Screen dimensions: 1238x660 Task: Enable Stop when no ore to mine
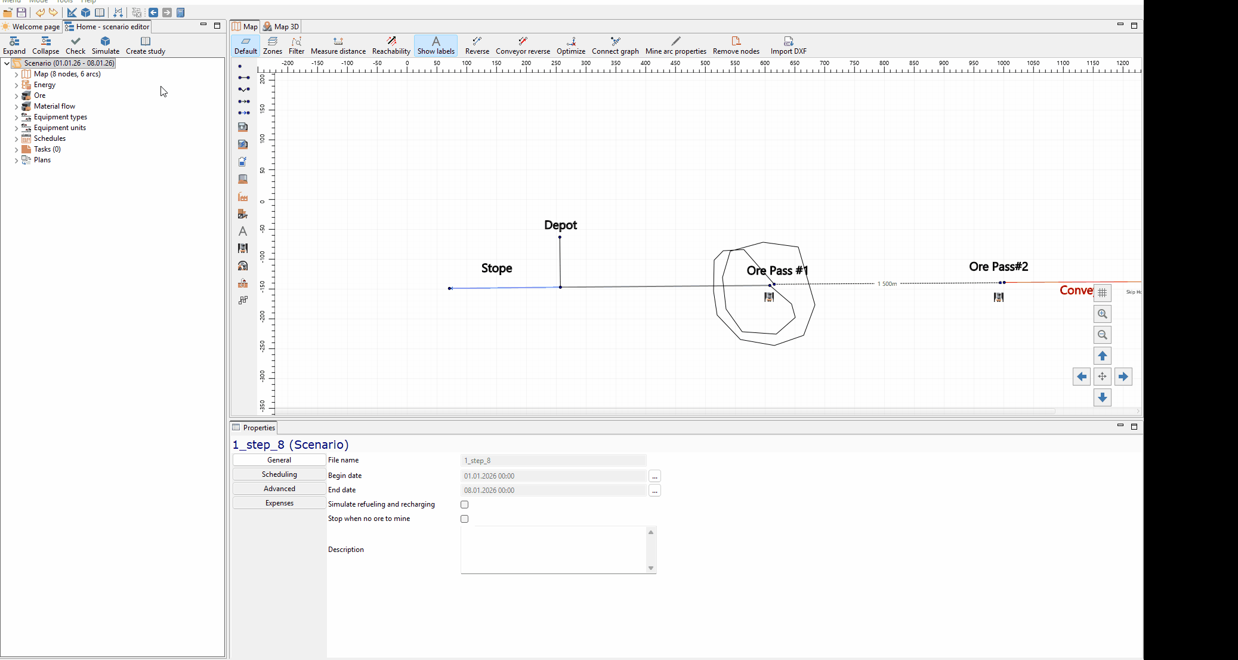coord(464,519)
